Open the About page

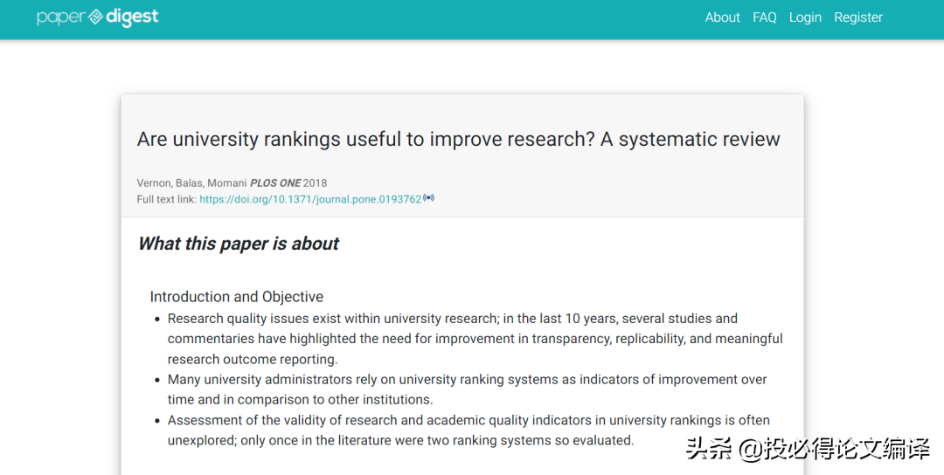click(722, 17)
